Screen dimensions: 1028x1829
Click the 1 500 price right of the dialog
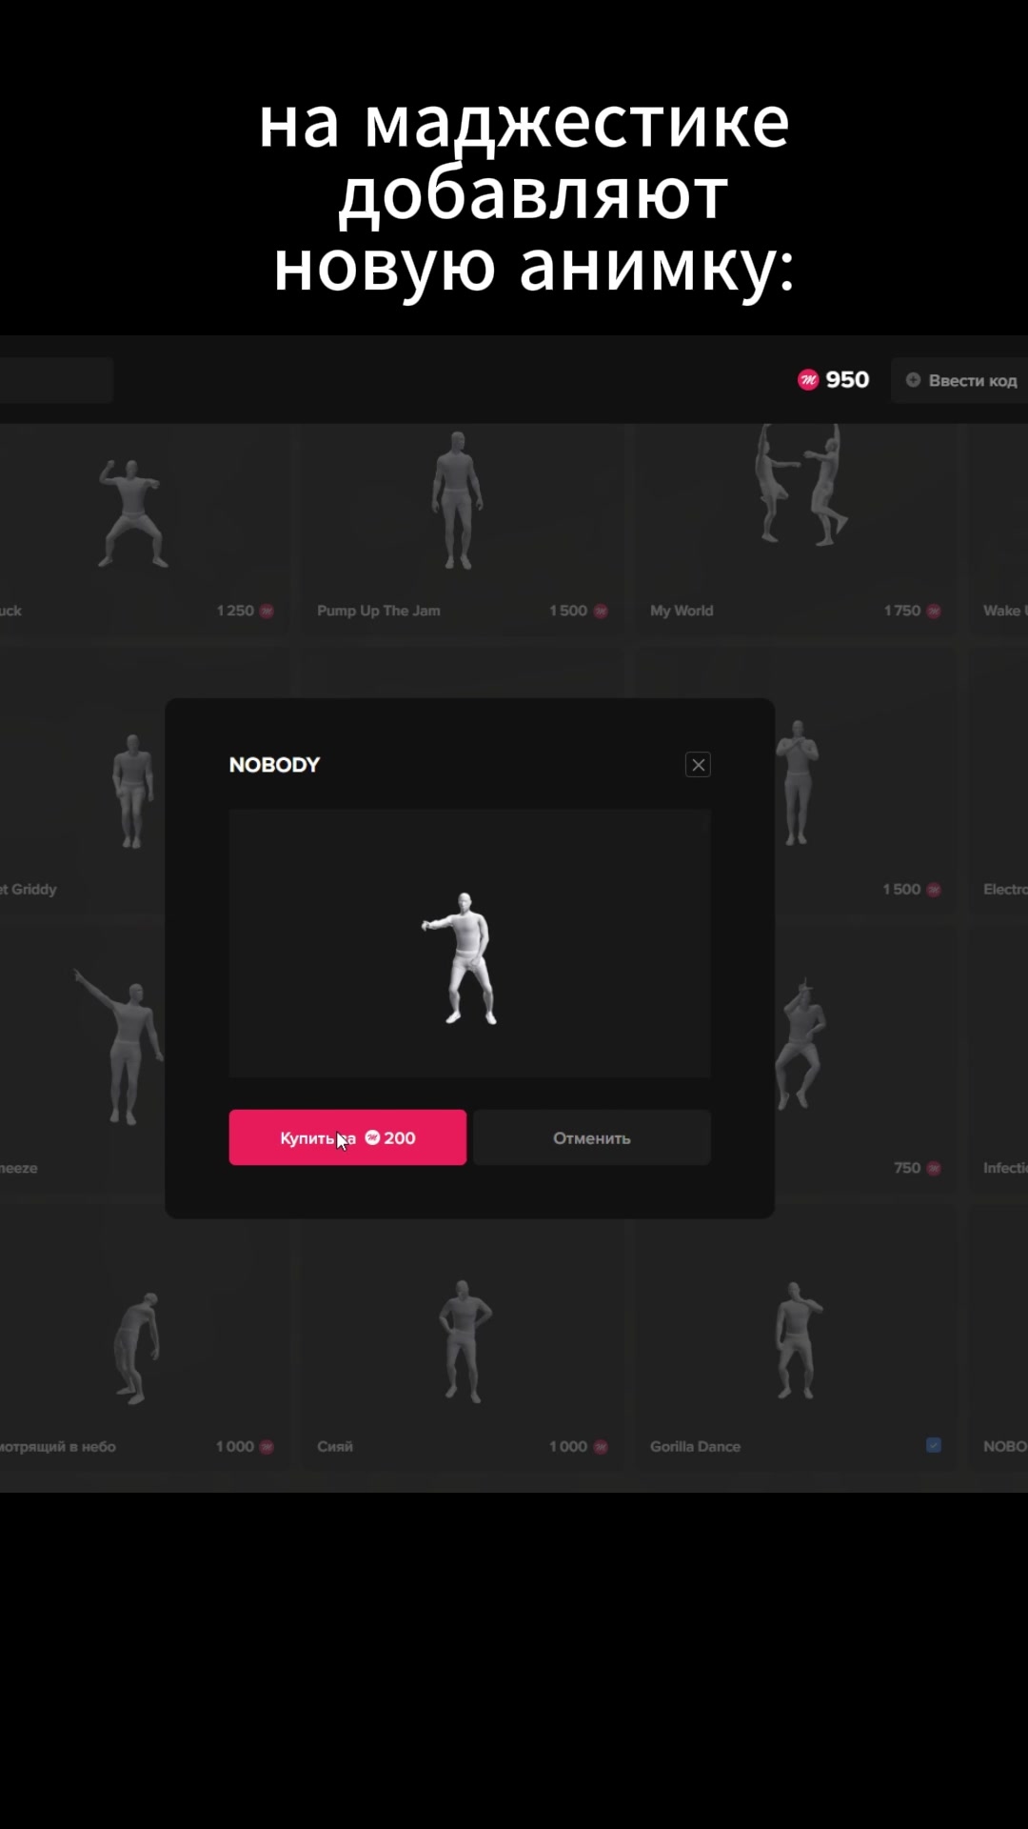point(901,889)
